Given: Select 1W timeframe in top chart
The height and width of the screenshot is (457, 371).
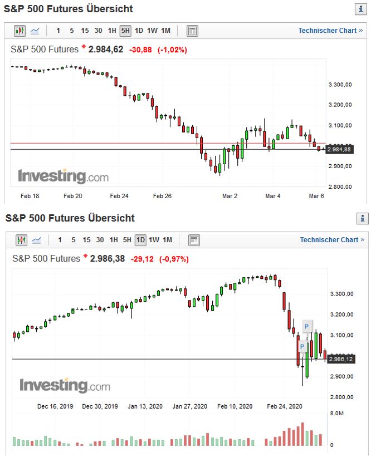Looking at the screenshot, I should point(152,31).
